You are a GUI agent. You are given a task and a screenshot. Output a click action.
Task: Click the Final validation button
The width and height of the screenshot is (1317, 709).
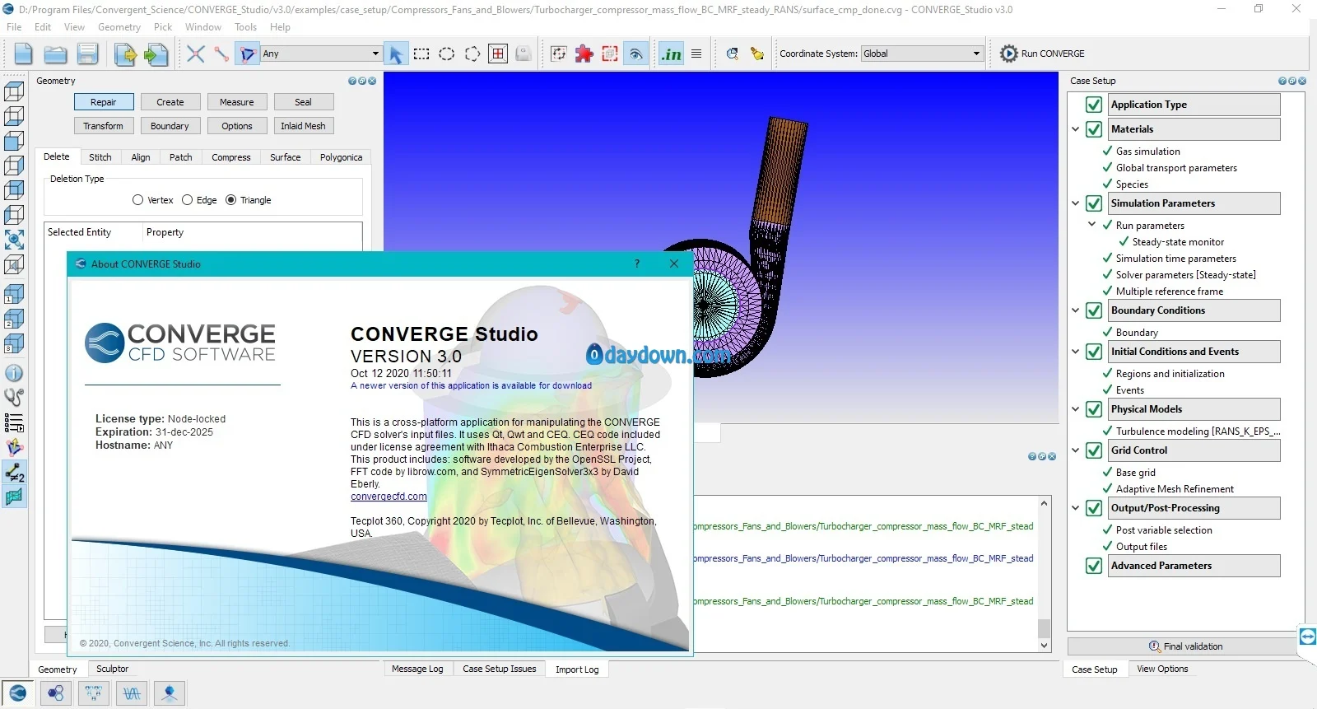[x=1185, y=646]
